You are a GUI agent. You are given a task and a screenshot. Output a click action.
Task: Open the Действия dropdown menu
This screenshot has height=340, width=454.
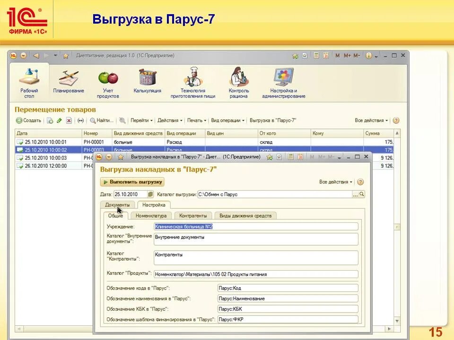click(170, 120)
